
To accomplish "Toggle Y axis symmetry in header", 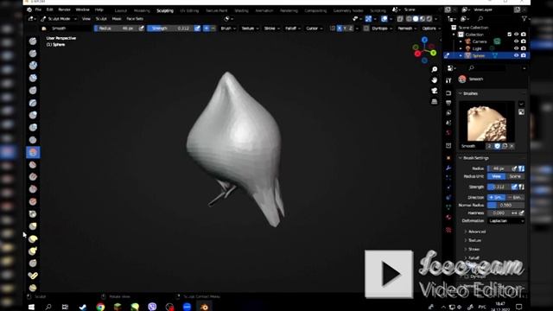I will pyautogui.click(x=345, y=29).
